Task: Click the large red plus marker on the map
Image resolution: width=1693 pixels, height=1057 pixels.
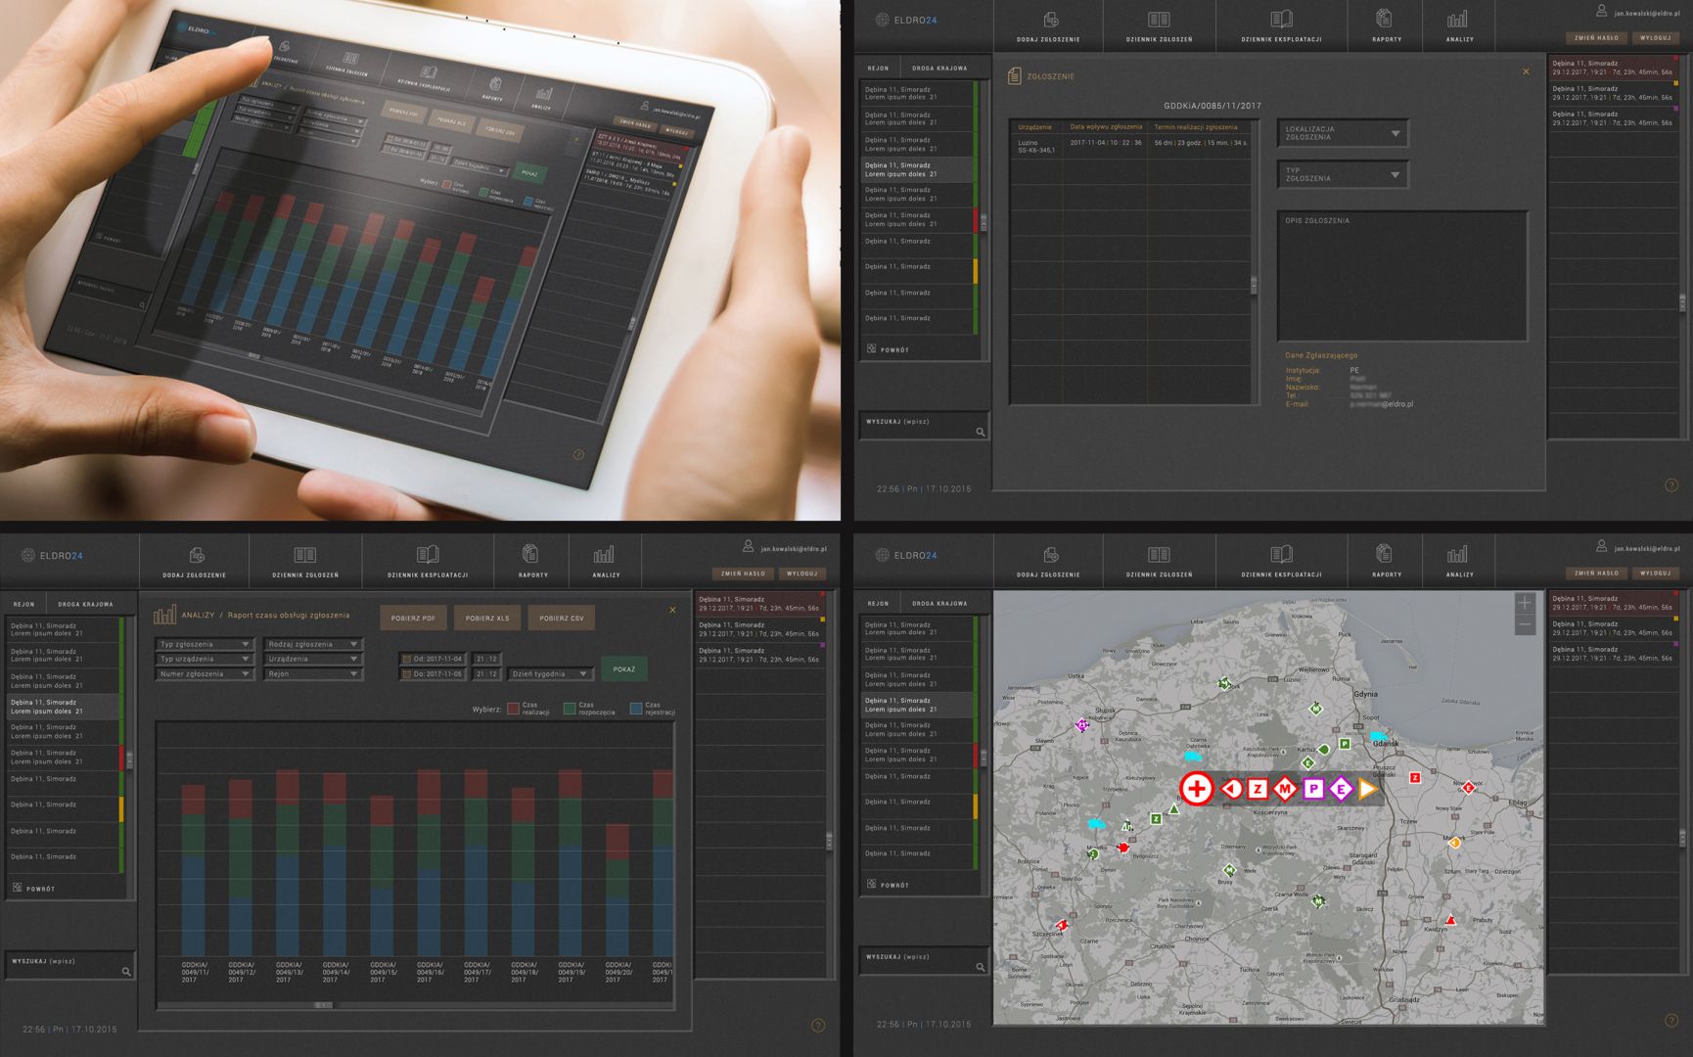Action: [x=1196, y=789]
